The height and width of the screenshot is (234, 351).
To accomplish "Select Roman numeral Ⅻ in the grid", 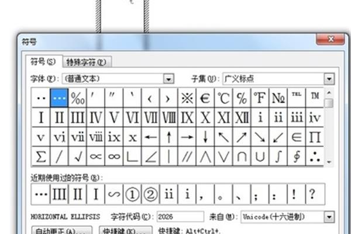I will (x=242, y=118).
